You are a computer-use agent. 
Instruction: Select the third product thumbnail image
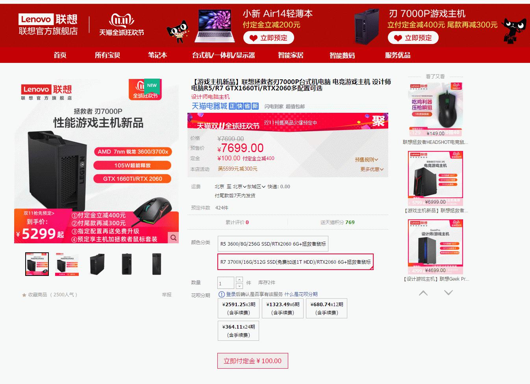97,264
